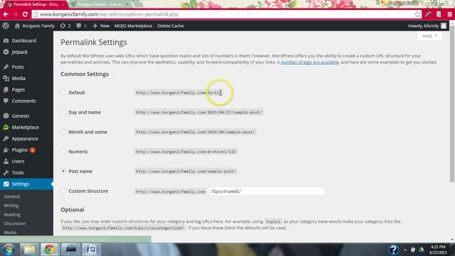Open MOJO Marketplace in admin bar
Screen dimensions: 455x256
click(133, 26)
